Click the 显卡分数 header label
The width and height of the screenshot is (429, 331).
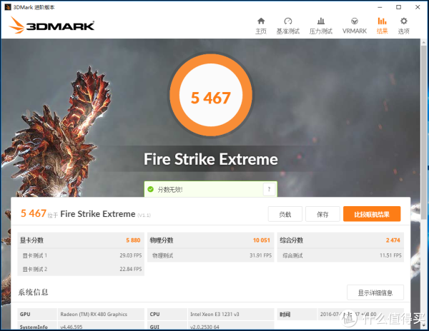31,240
